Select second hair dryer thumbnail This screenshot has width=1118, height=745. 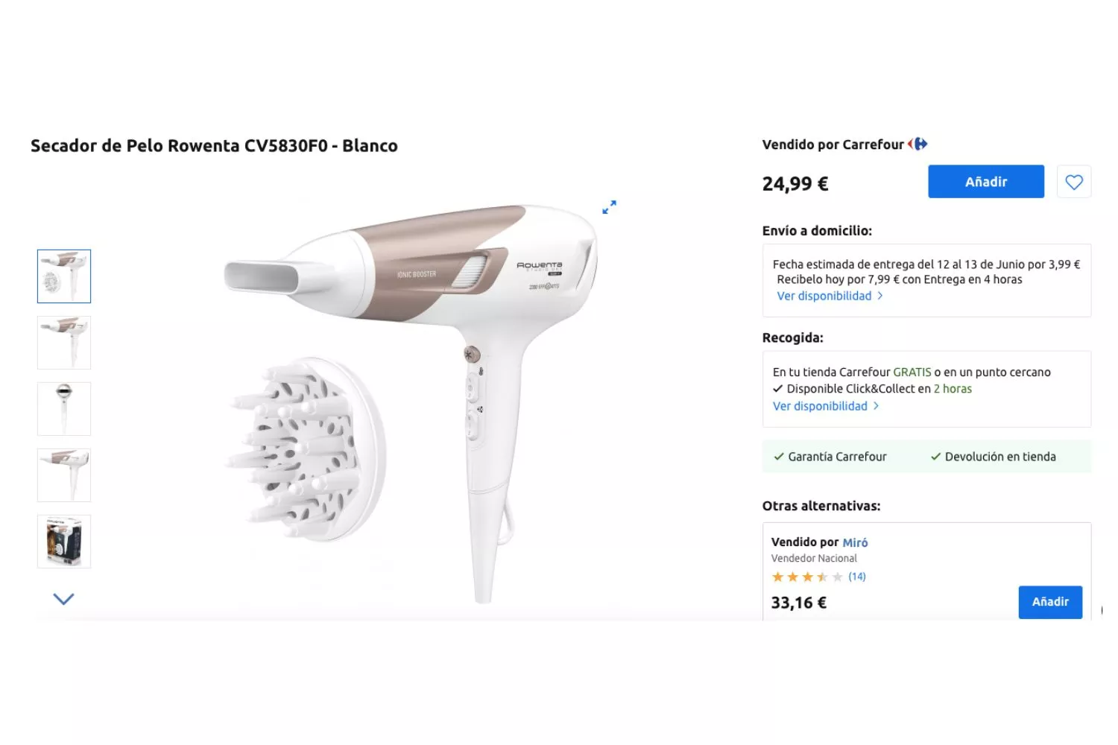[x=64, y=343]
